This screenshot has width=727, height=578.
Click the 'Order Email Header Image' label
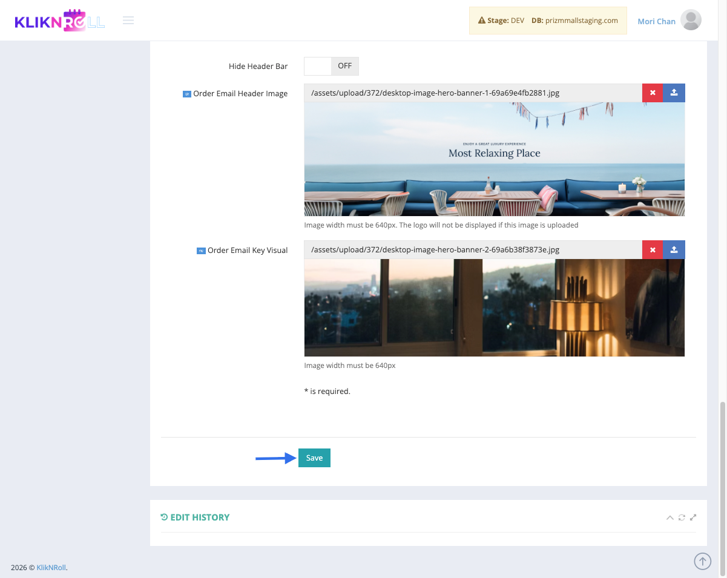pos(240,94)
